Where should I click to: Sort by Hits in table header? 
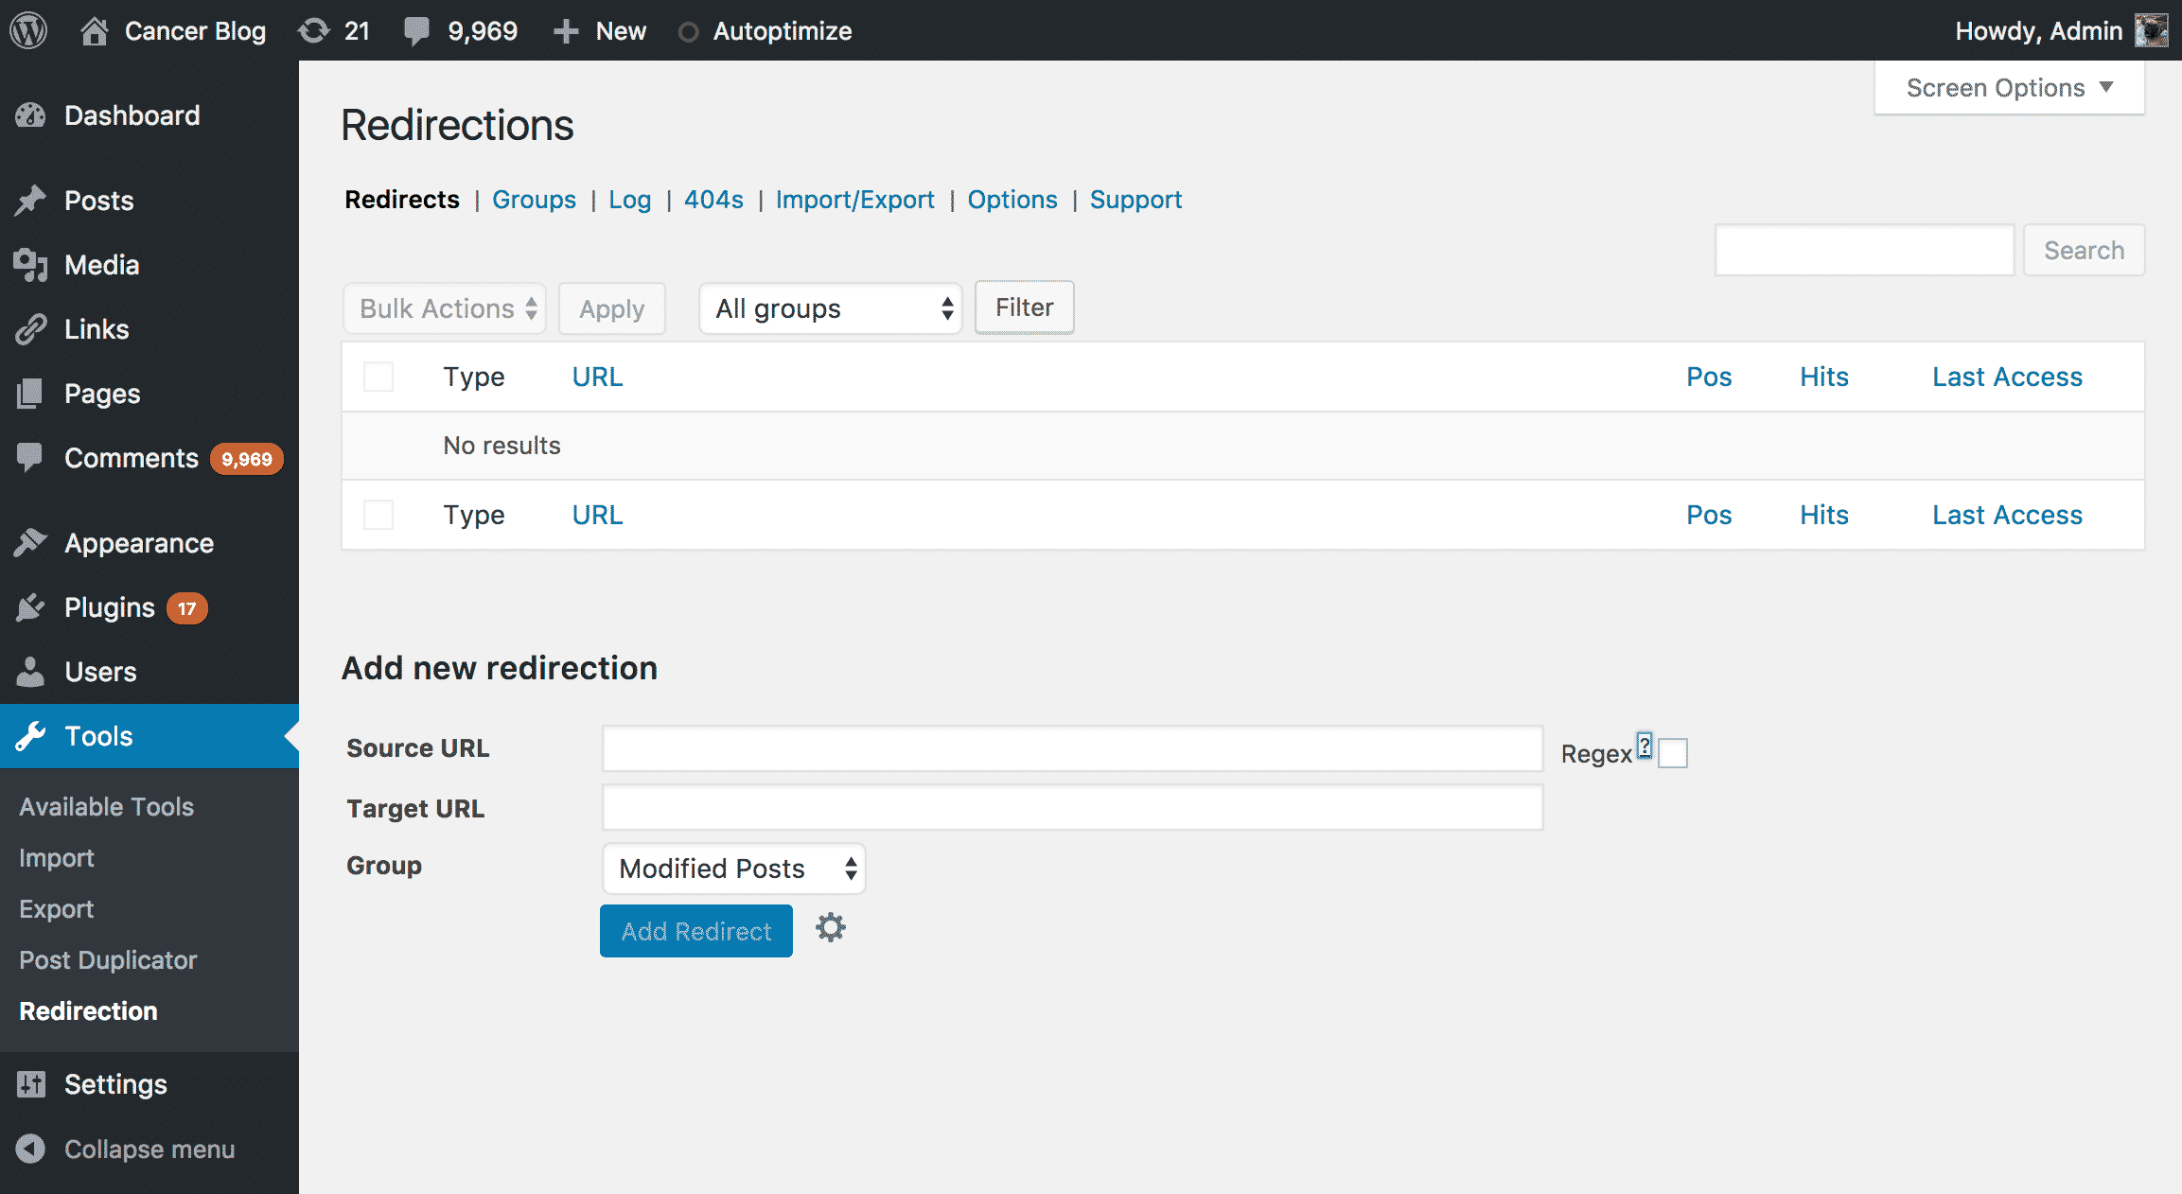coord(1824,377)
